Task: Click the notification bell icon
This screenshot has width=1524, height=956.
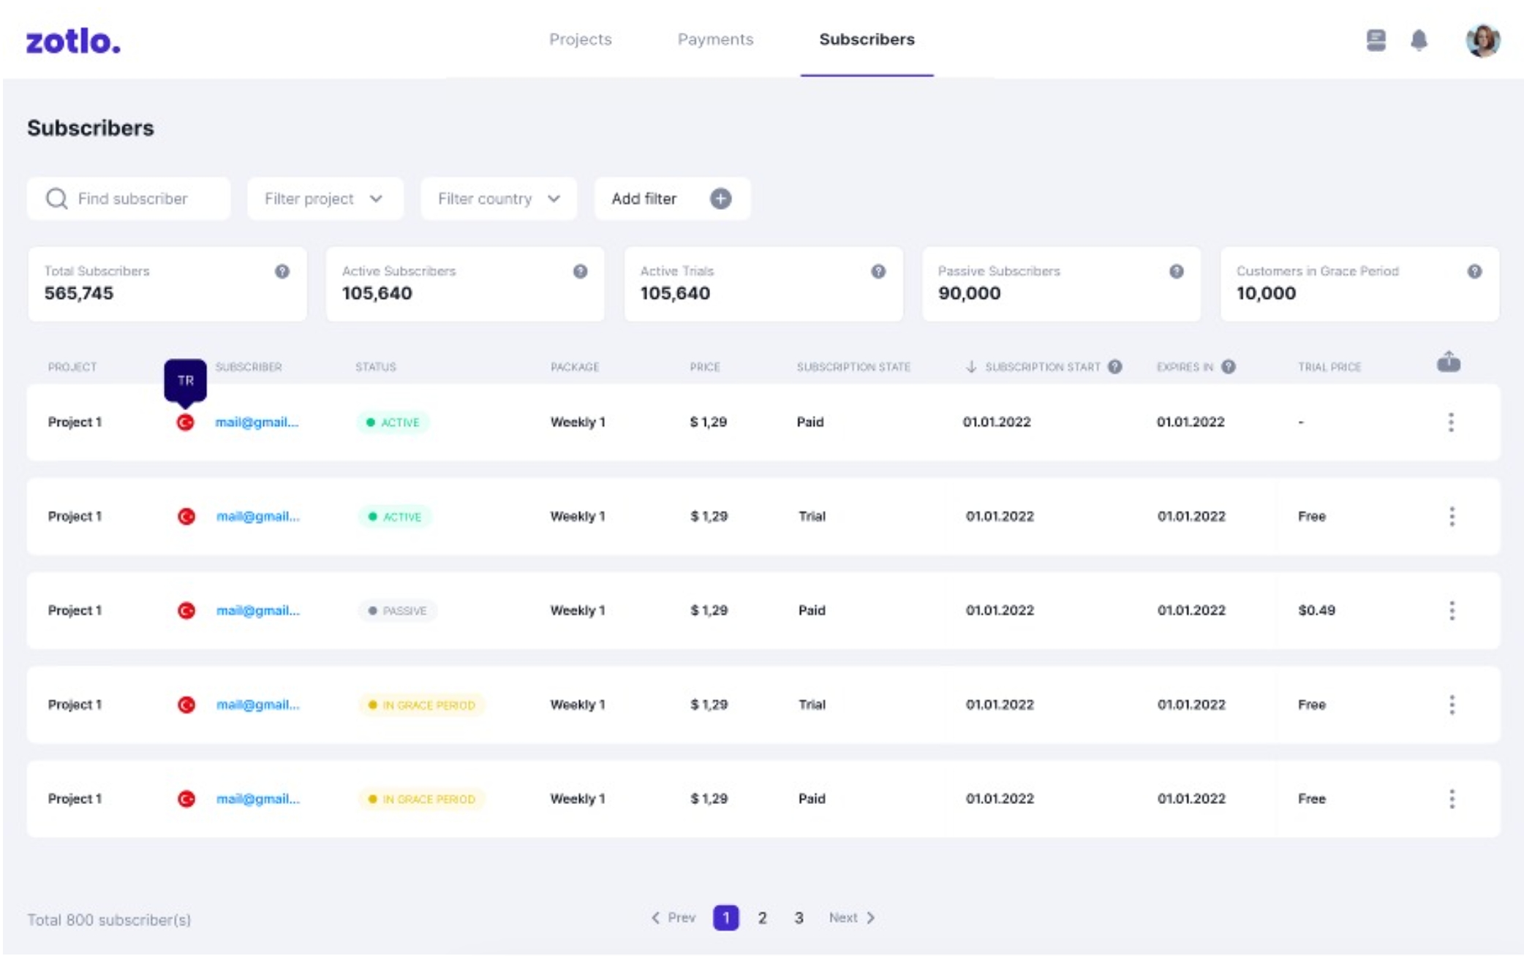Action: pyautogui.click(x=1418, y=40)
